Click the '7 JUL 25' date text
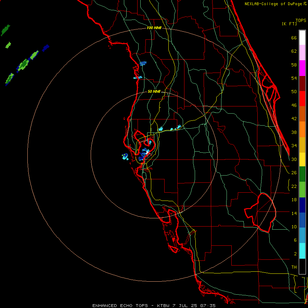Screen dimensions: 308x308 tap(185, 306)
